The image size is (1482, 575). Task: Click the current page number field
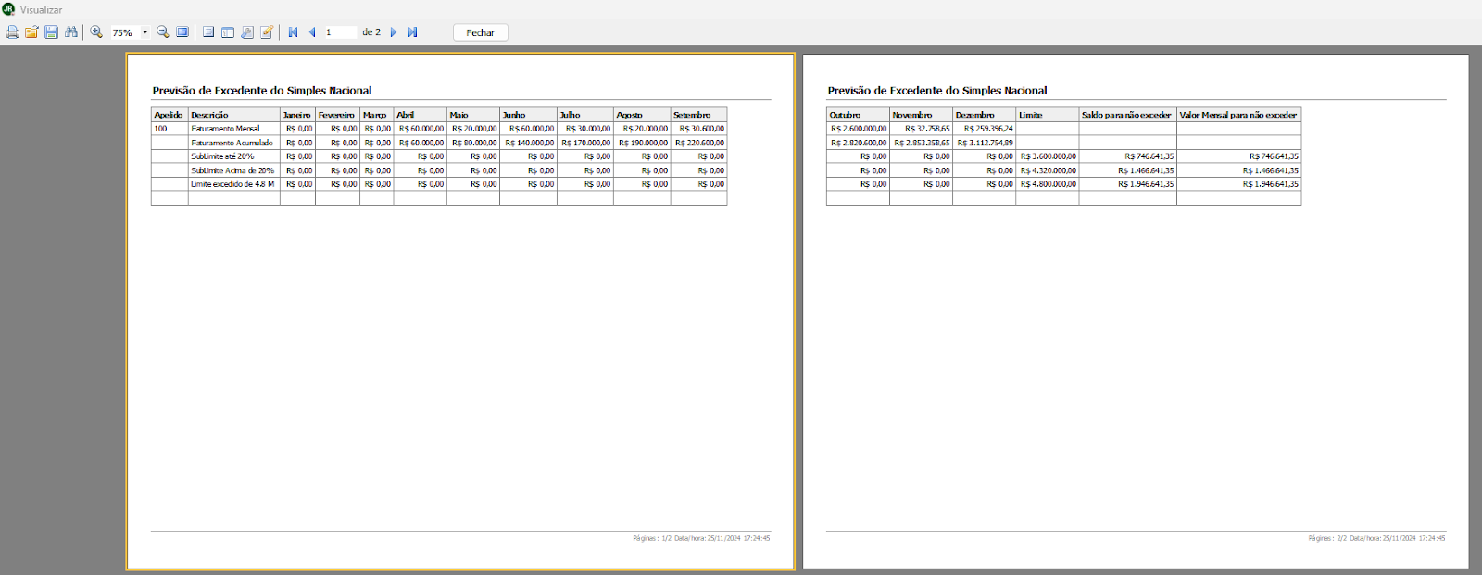339,32
